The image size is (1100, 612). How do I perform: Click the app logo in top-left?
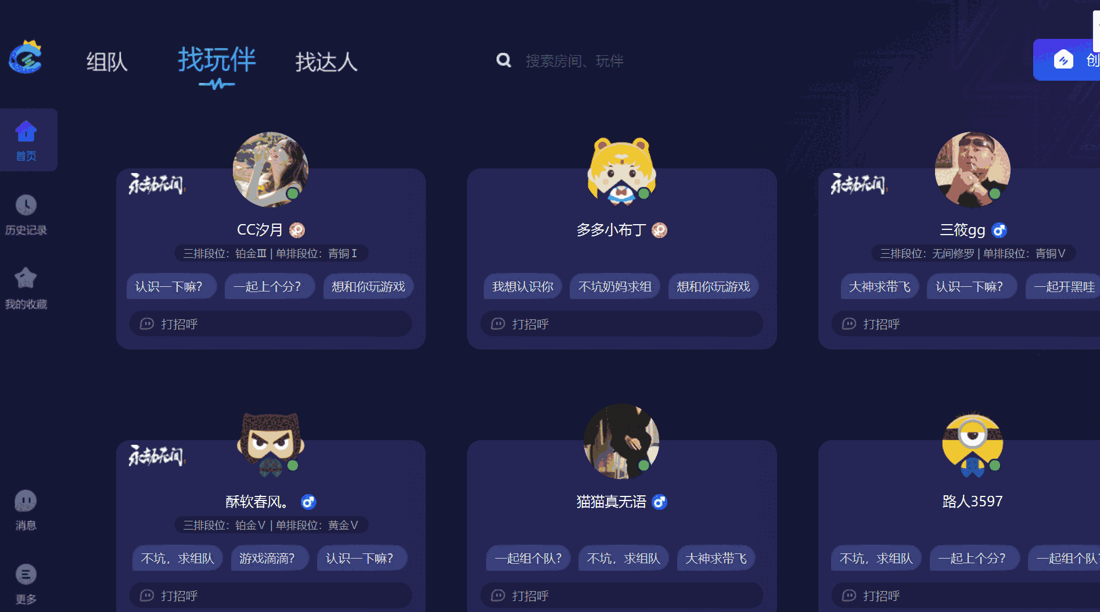[26, 57]
